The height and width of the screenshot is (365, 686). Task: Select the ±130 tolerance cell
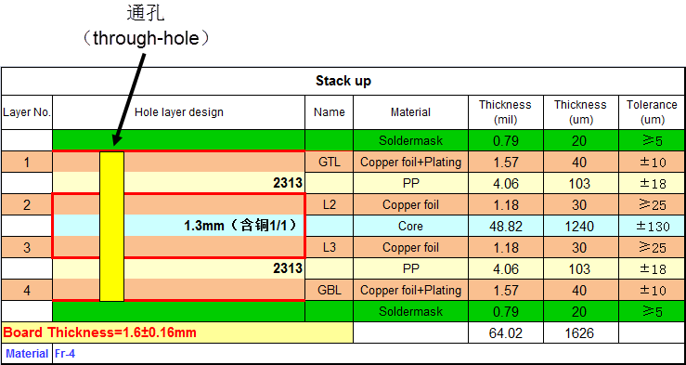(x=652, y=227)
